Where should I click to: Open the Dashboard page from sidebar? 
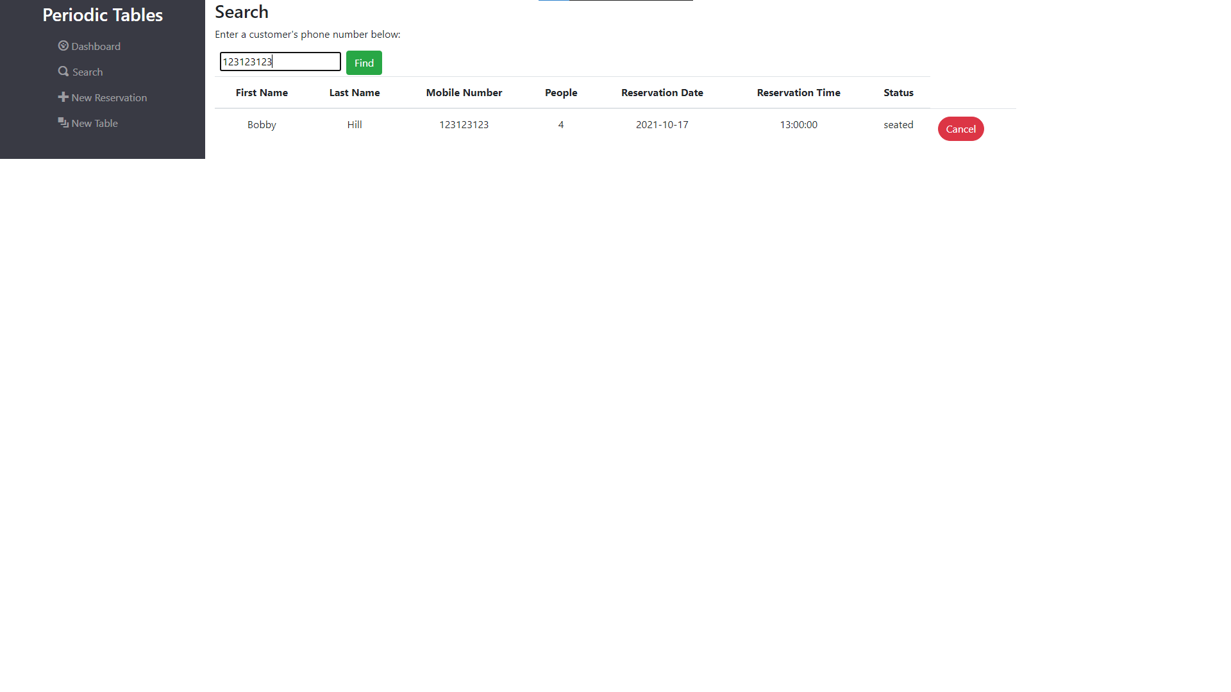[x=96, y=45]
